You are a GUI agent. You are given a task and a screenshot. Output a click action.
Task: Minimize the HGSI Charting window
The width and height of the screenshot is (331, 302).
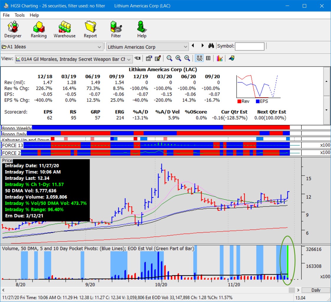coord(287,6)
